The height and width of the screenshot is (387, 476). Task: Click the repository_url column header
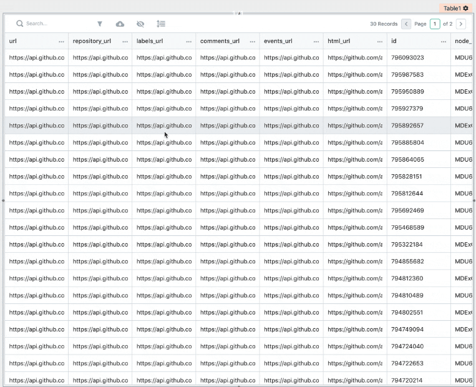[100, 41]
